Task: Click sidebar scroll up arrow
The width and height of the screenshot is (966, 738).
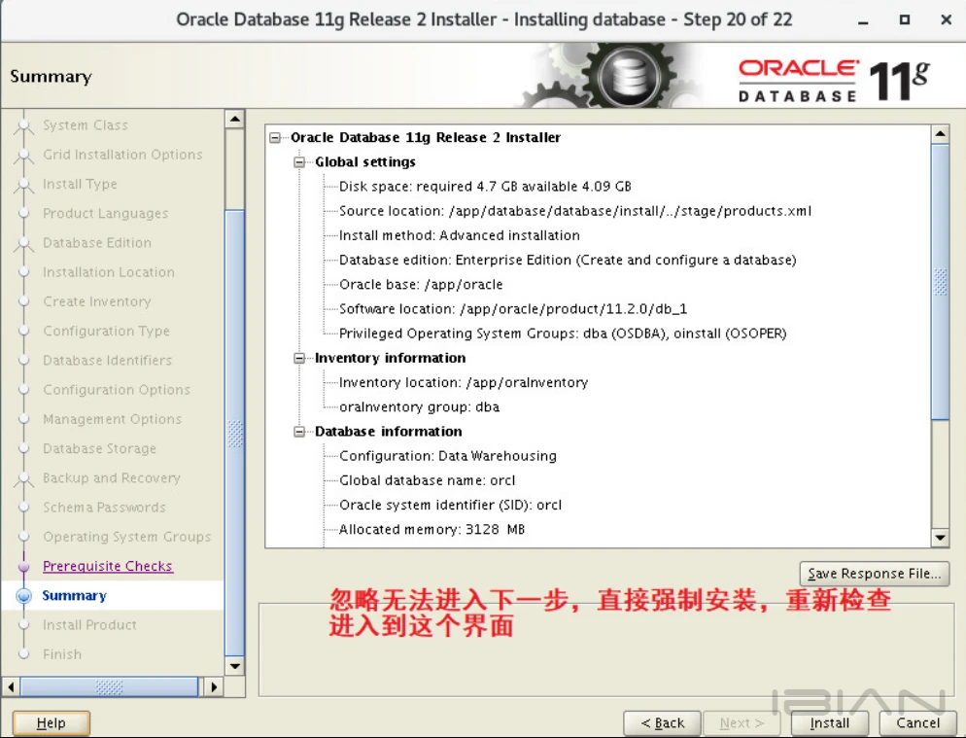Action: (235, 119)
